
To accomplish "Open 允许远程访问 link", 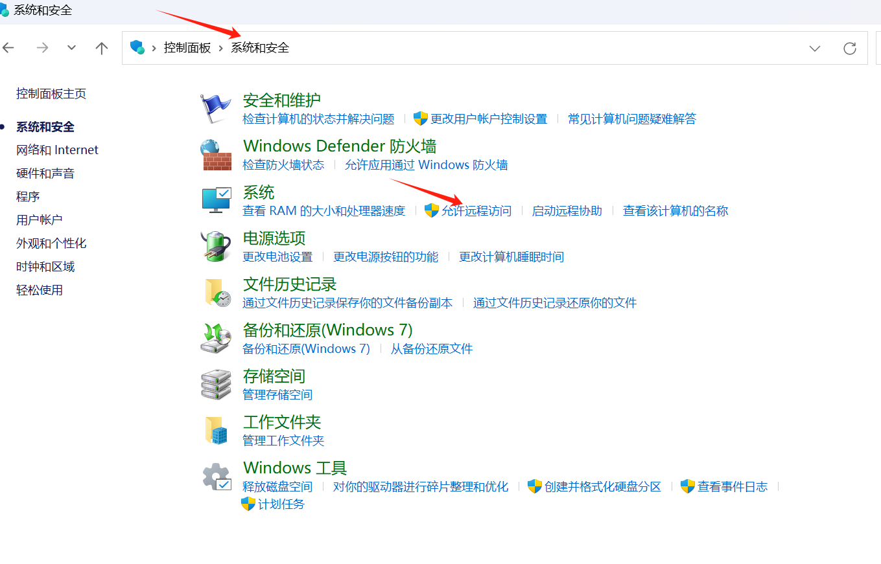I will click(476, 211).
